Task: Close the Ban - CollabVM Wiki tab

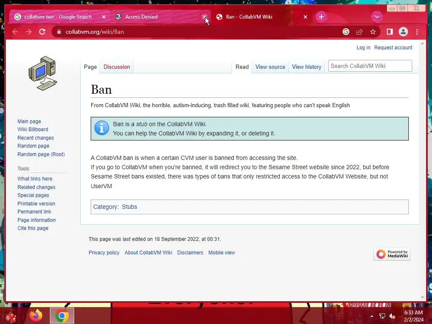Action: 305,17
